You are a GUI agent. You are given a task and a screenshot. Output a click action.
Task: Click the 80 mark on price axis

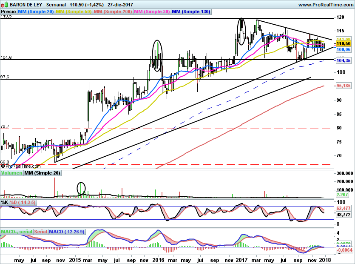coord(339,128)
